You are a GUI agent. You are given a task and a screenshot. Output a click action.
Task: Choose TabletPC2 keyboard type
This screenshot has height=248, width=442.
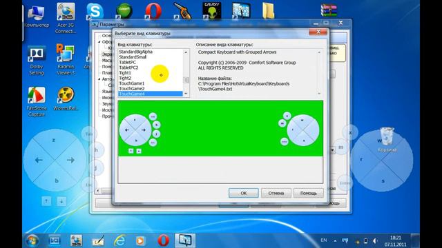(151, 68)
